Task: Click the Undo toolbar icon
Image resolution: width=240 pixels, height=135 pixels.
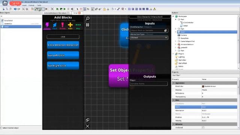Action: 15,9
